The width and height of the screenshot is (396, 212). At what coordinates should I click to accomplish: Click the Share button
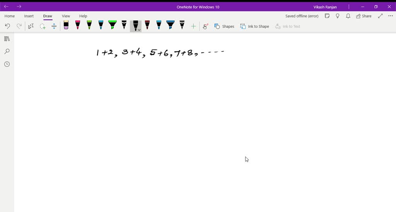pyautogui.click(x=364, y=16)
